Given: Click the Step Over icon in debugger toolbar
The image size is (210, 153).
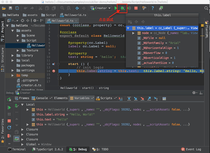Looking at the screenshot, I should [128, 99].
